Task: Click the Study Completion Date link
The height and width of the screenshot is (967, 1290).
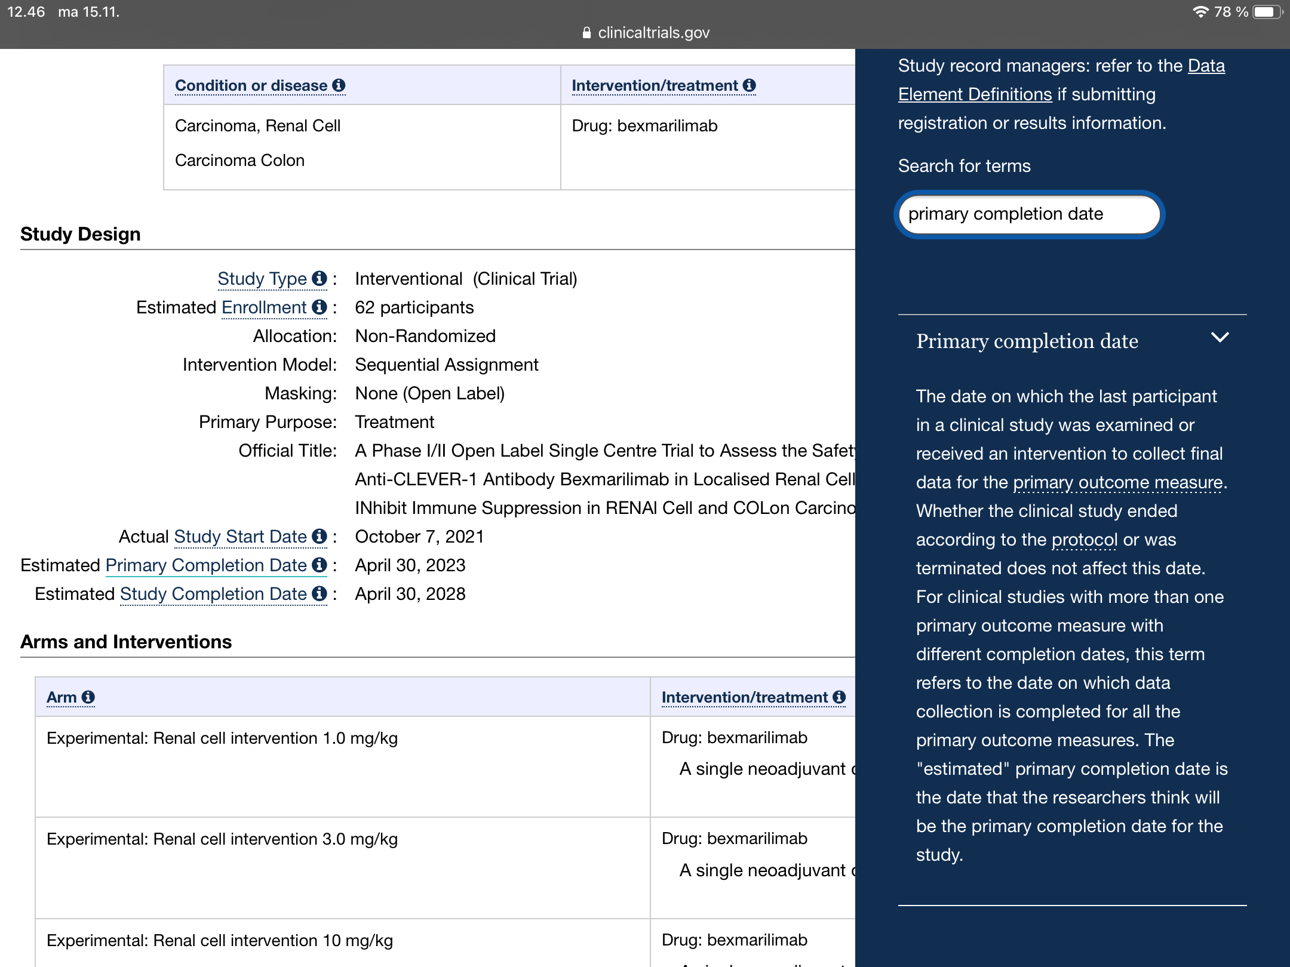Action: 213,593
